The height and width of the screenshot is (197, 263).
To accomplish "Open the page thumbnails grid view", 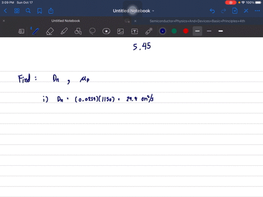I will coord(17,11).
